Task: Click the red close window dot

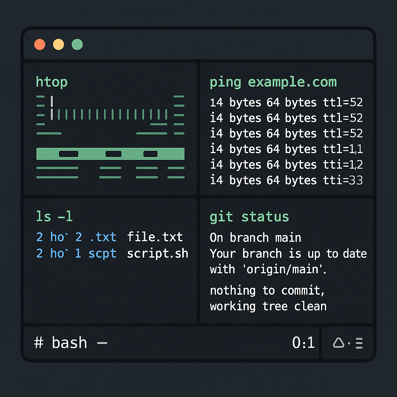Action: click(40, 45)
